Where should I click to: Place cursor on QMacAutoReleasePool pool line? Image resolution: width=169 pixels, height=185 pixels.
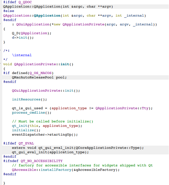tap(39, 77)
